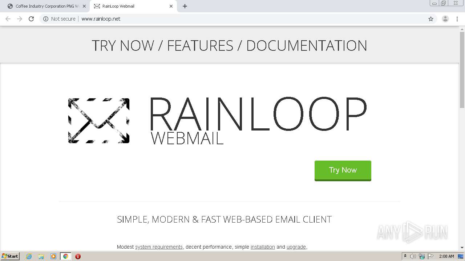Open a new browser tab

click(x=185, y=6)
